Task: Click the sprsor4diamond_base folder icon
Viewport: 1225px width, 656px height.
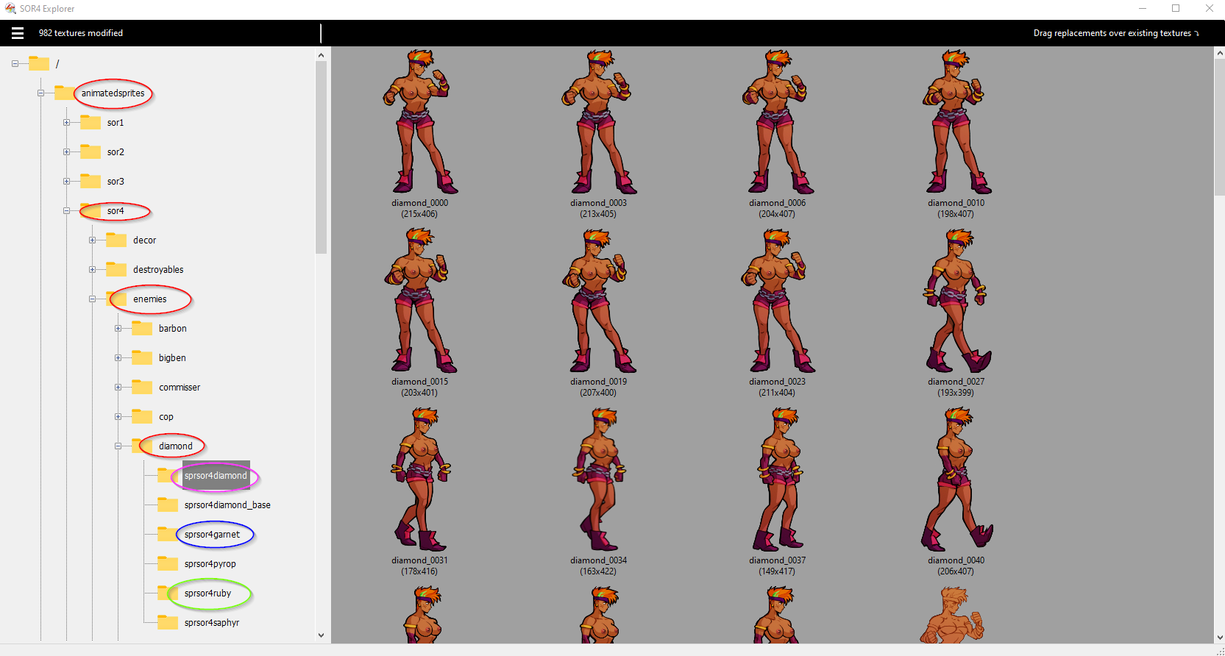Action: 168,505
